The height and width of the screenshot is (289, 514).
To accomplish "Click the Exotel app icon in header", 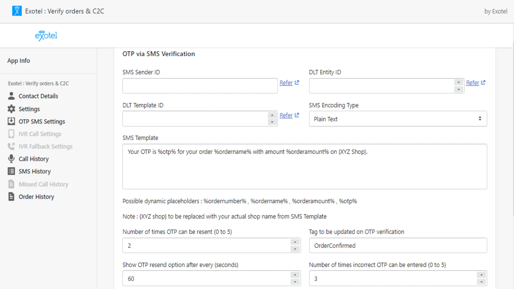I will coord(17,11).
